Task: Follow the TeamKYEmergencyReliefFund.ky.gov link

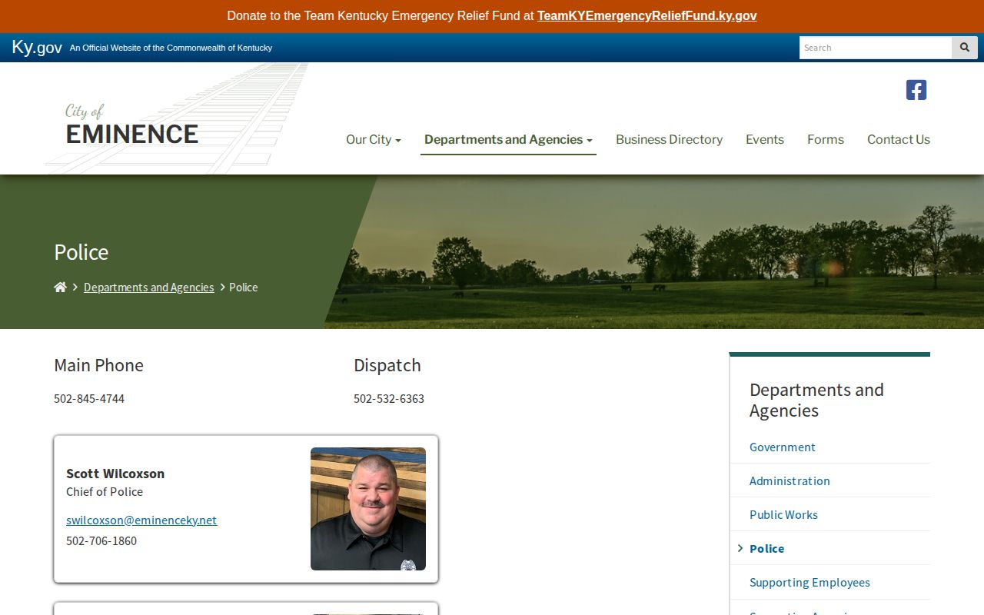Action: click(647, 15)
